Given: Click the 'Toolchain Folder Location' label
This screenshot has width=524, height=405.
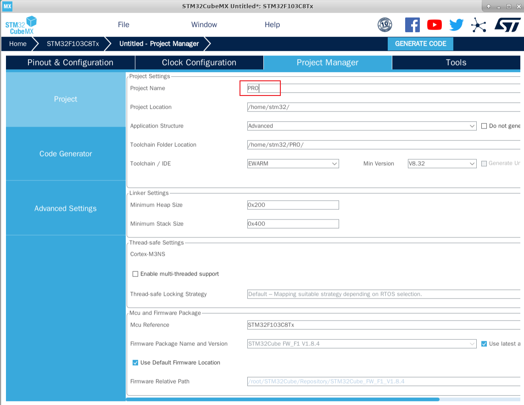Looking at the screenshot, I should point(163,145).
